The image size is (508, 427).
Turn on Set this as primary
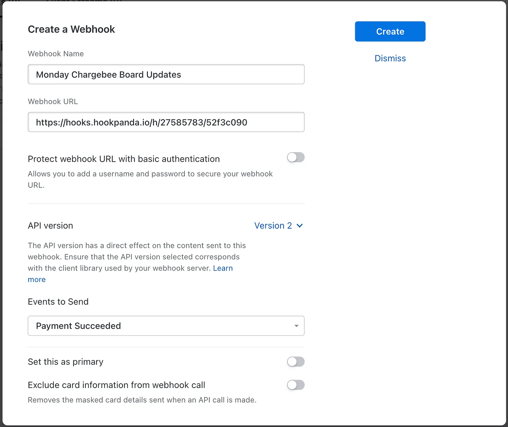[x=296, y=362]
